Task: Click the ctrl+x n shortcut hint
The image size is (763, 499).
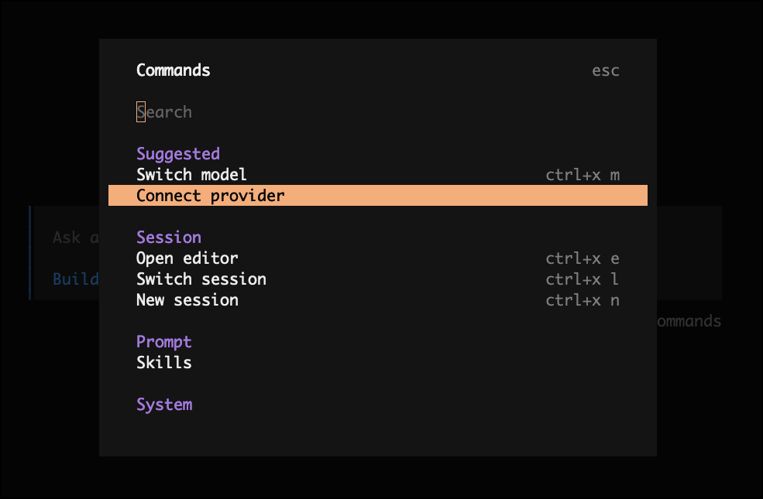Action: (583, 300)
